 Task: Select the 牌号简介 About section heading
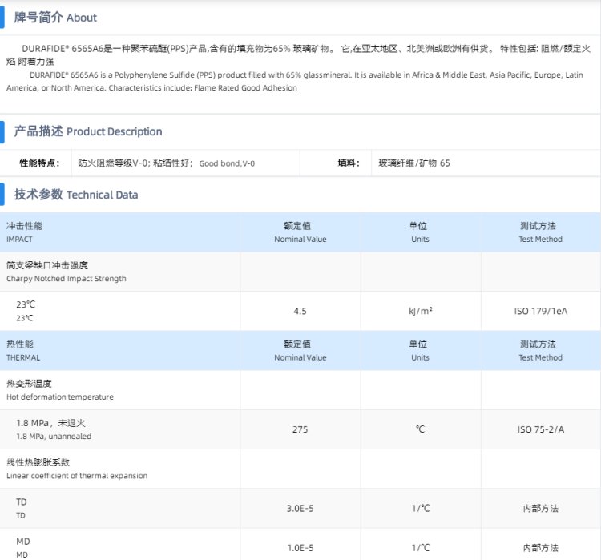tap(55, 17)
